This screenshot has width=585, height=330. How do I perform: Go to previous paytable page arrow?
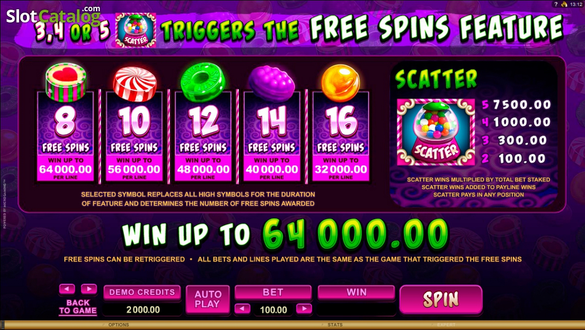coord(67,289)
